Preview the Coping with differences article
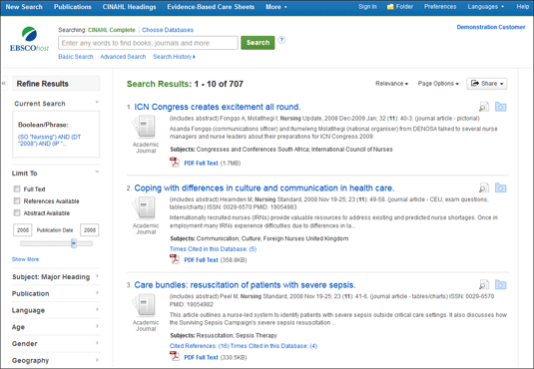Image resolution: width=534 pixels, height=369 pixels. 484,187
